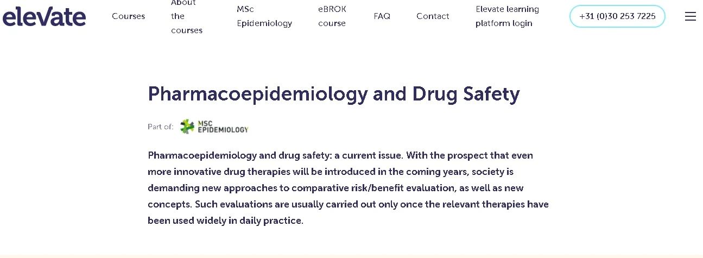This screenshot has width=703, height=258.
Task: Click the green MSc Epidemiology emblem
Action: (187, 127)
